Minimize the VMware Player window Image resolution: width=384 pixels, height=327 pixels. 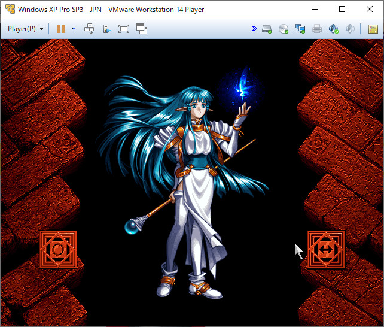pyautogui.click(x=315, y=10)
